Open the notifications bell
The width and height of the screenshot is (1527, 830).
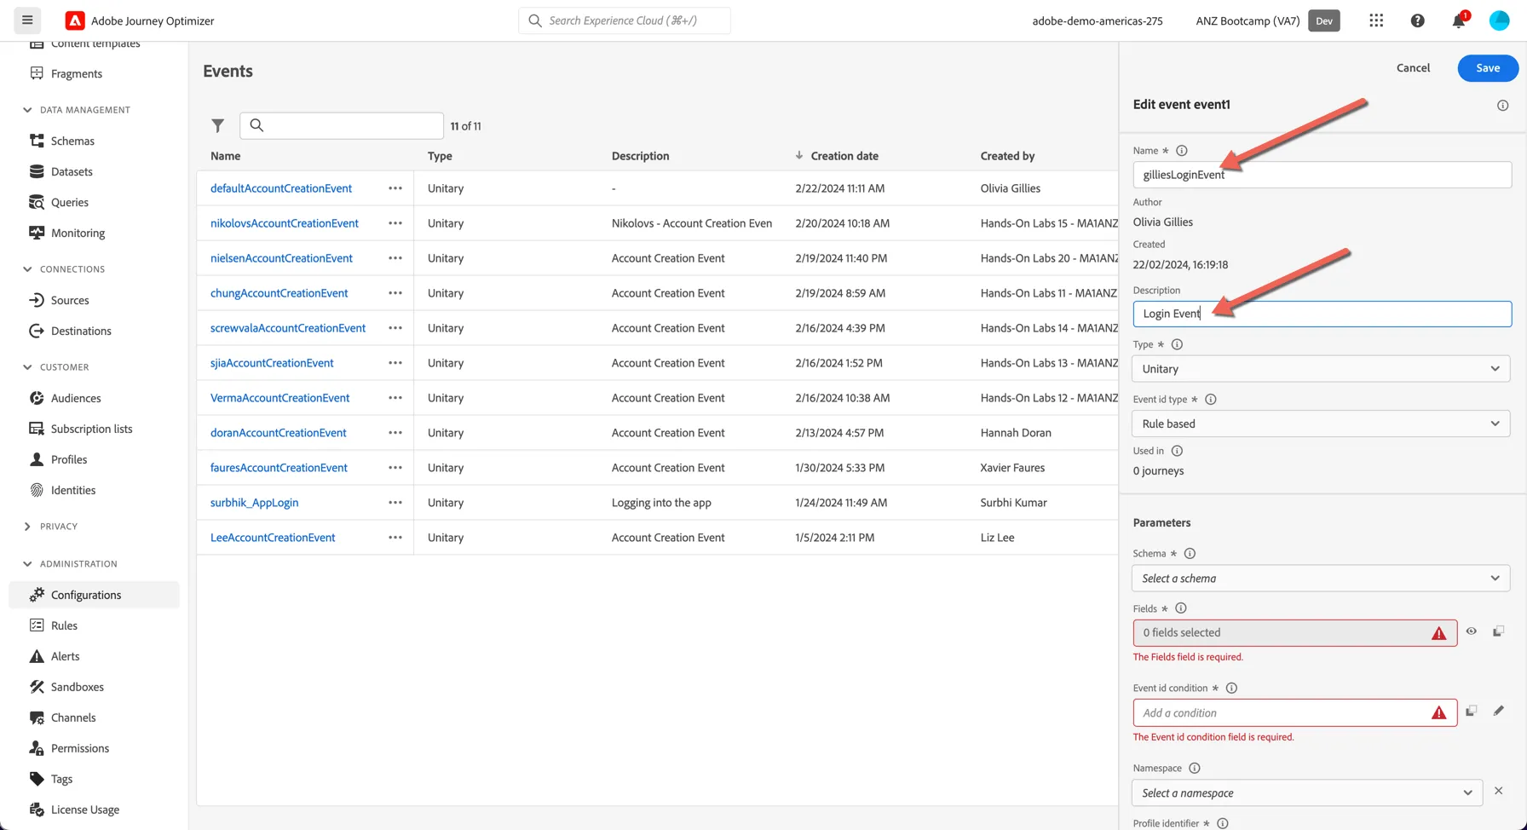tap(1459, 20)
